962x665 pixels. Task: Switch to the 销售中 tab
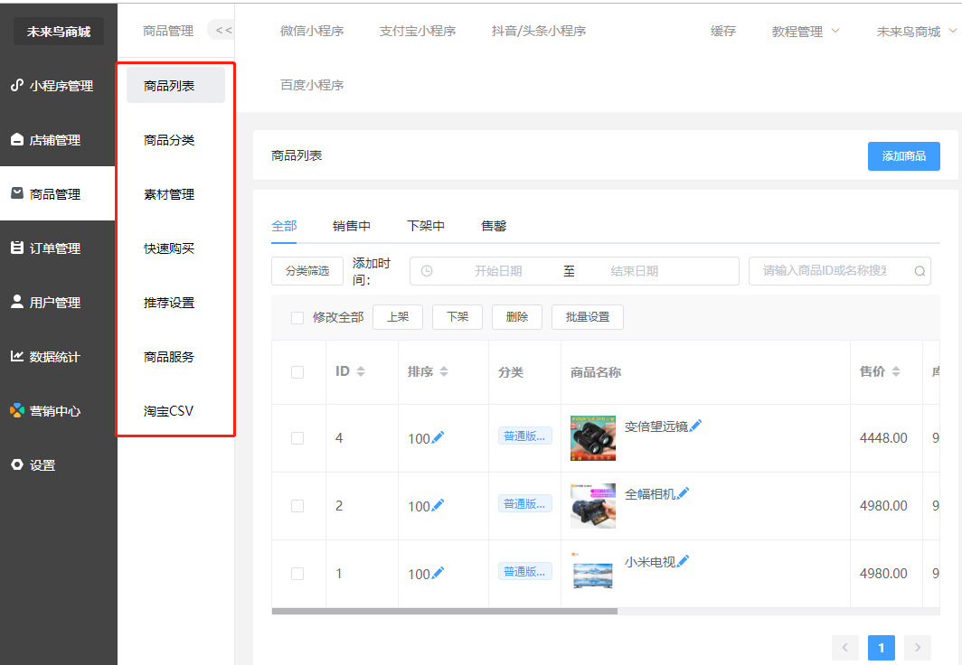point(351,226)
